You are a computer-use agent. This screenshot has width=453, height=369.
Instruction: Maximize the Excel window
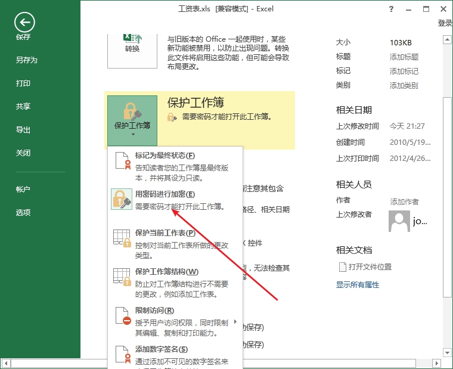coord(426,9)
